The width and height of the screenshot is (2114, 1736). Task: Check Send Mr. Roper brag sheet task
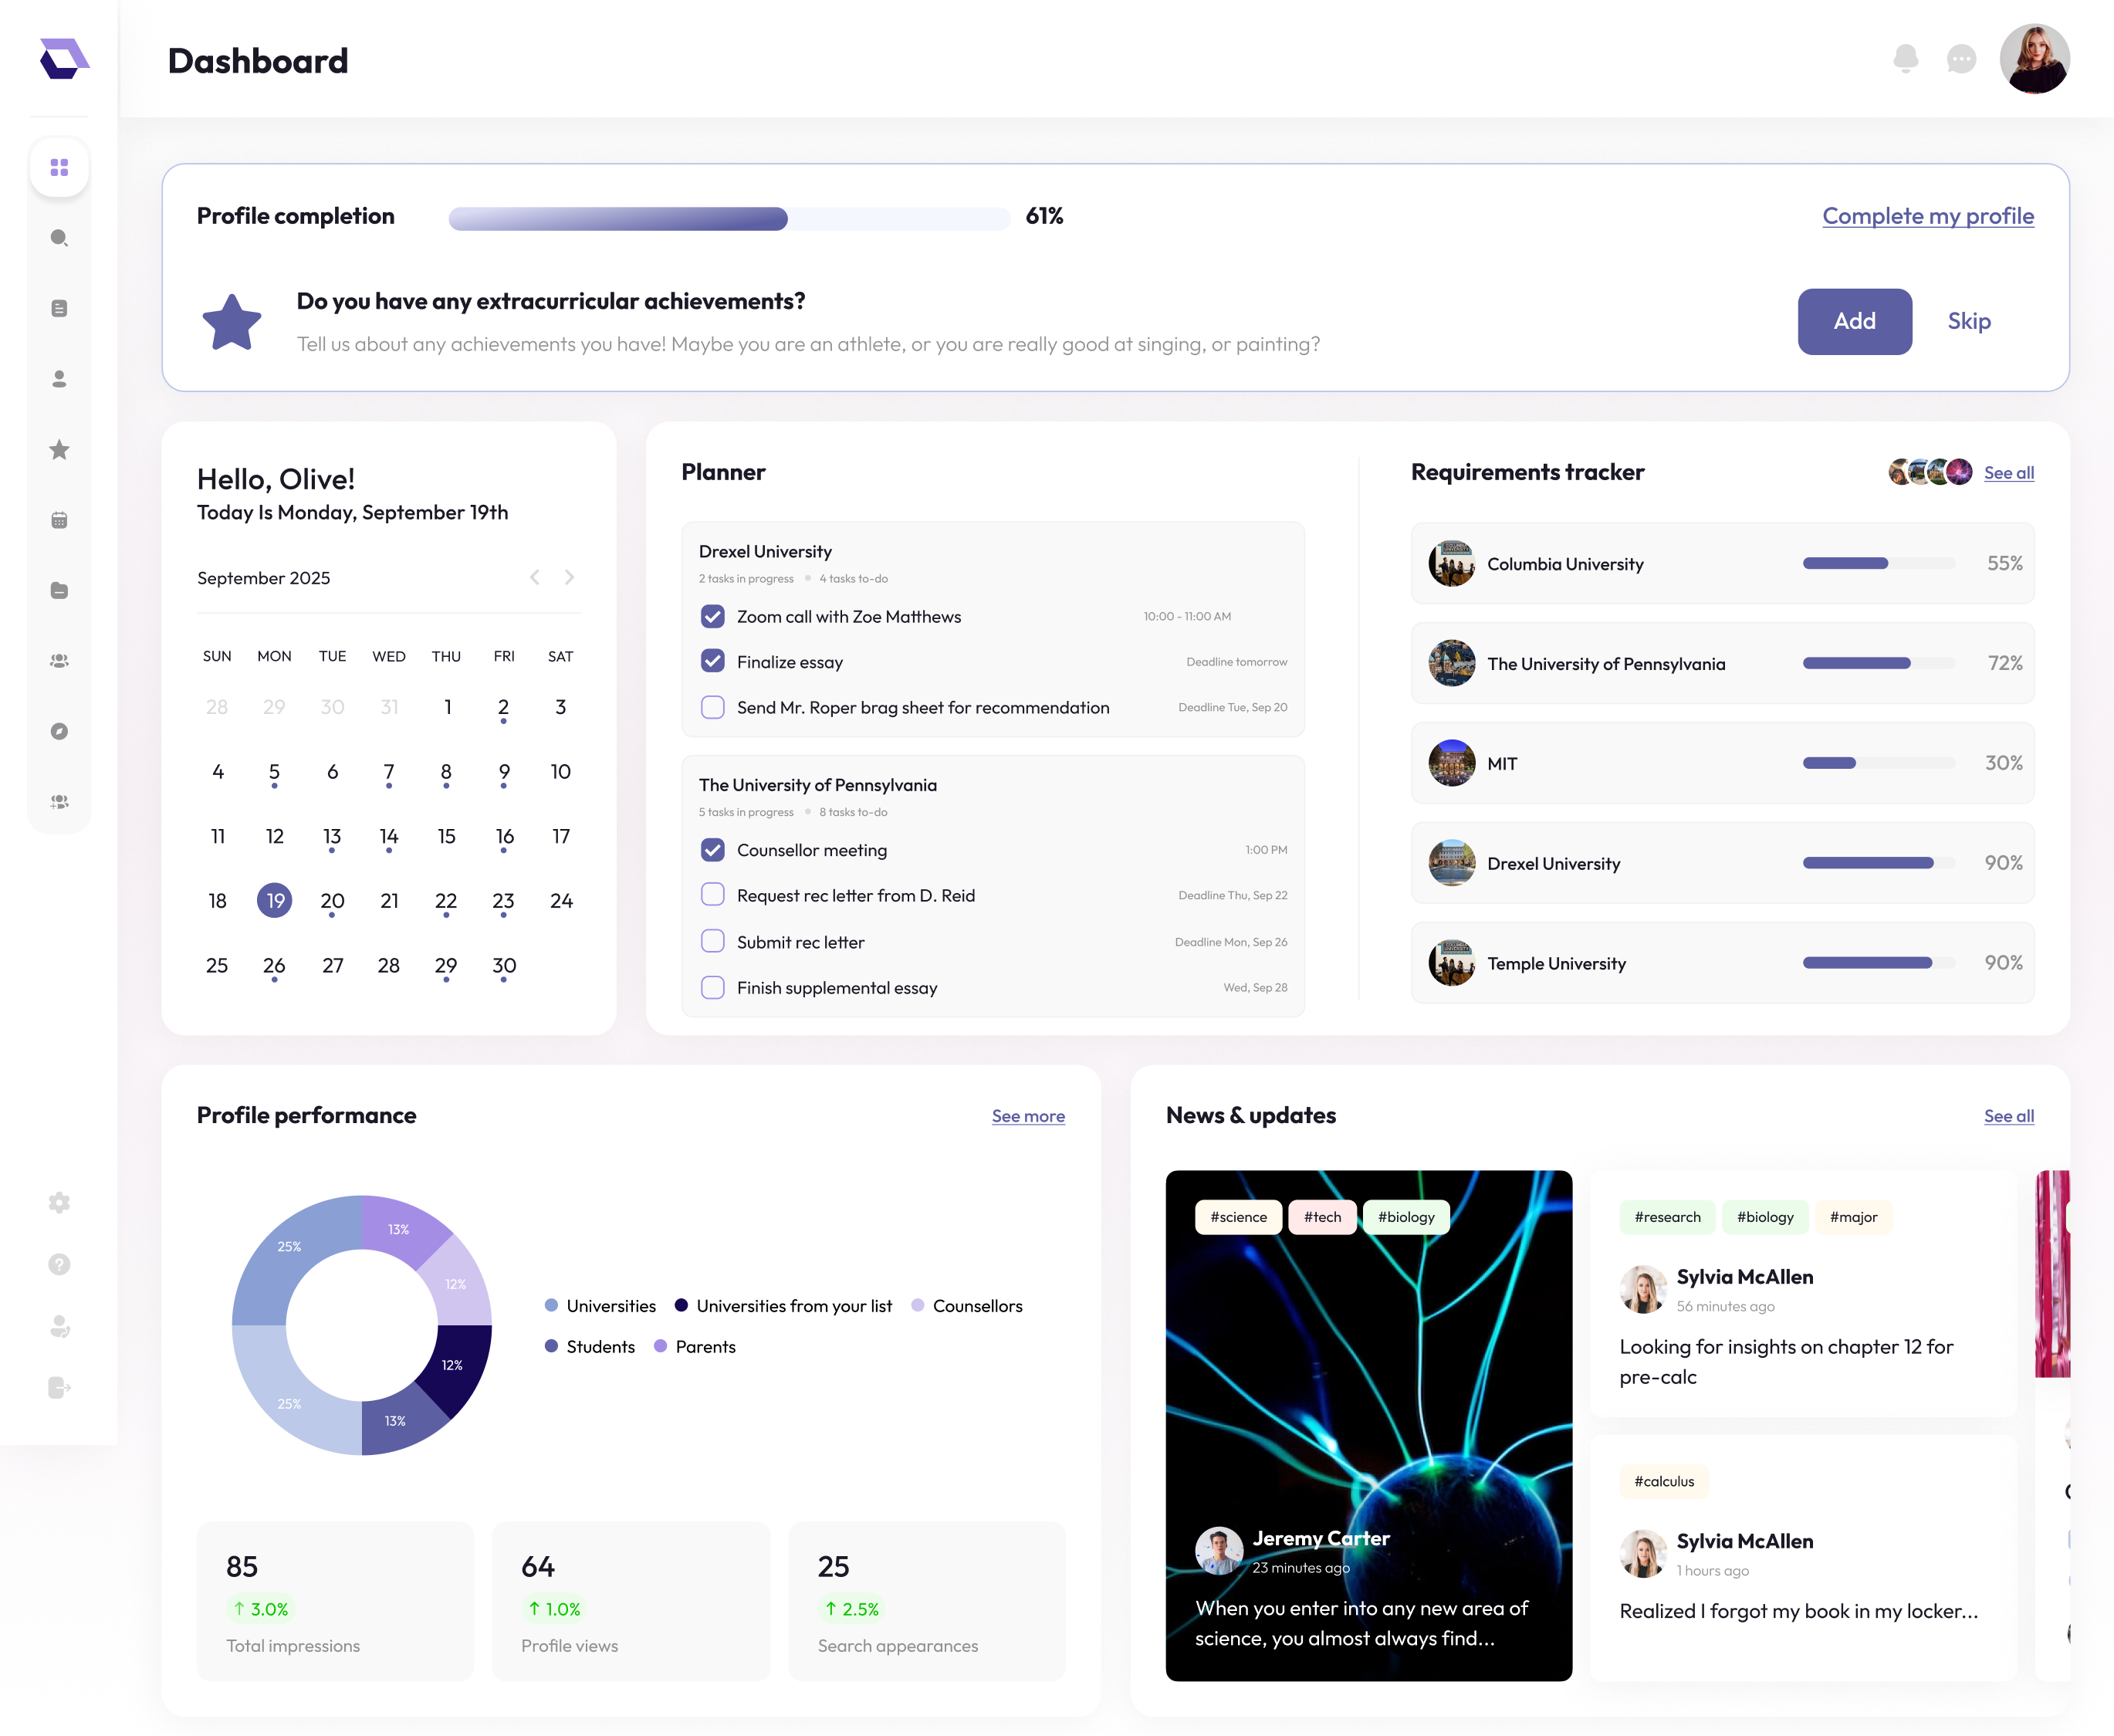click(x=713, y=707)
